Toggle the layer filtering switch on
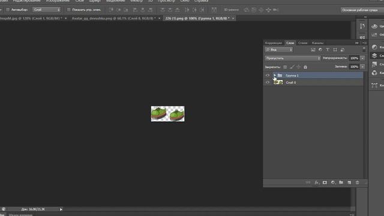 click(364, 49)
